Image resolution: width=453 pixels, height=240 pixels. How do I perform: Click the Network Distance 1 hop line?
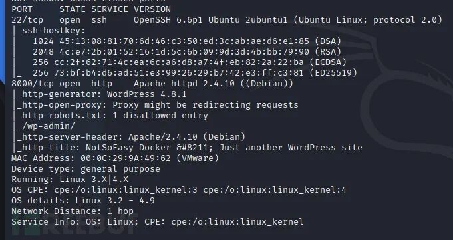coord(73,211)
